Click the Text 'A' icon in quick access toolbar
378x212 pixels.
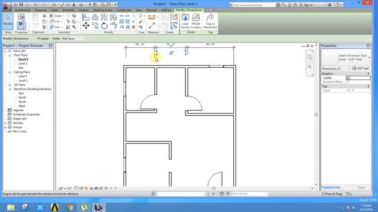[x=74, y=5]
